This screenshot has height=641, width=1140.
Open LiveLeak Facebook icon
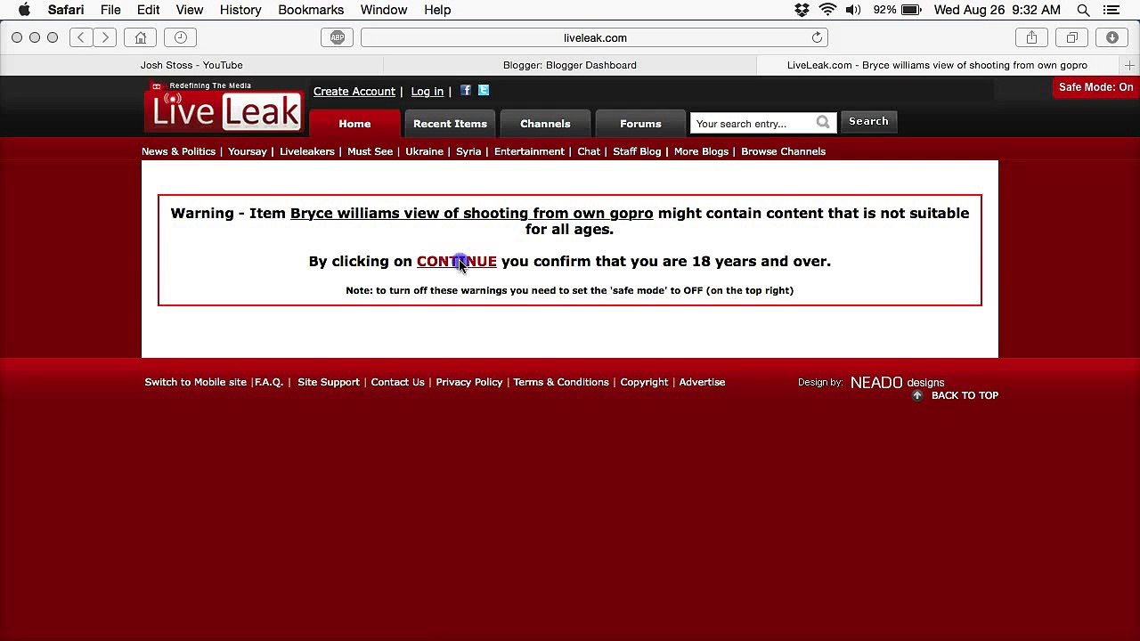(x=465, y=91)
